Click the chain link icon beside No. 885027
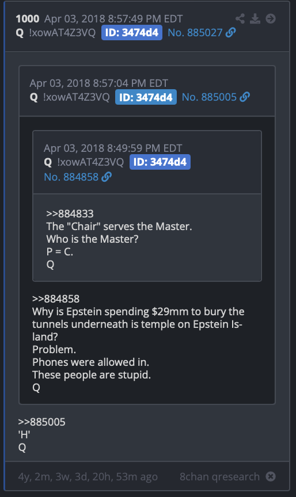 click(x=231, y=32)
